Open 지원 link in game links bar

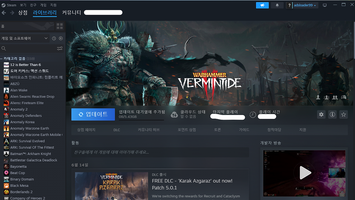[x=303, y=130]
